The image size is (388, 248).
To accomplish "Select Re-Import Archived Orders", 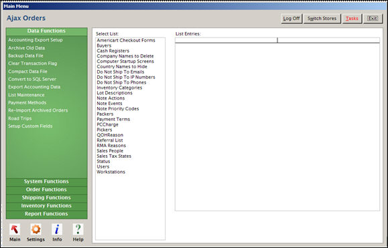I will click(38, 110).
